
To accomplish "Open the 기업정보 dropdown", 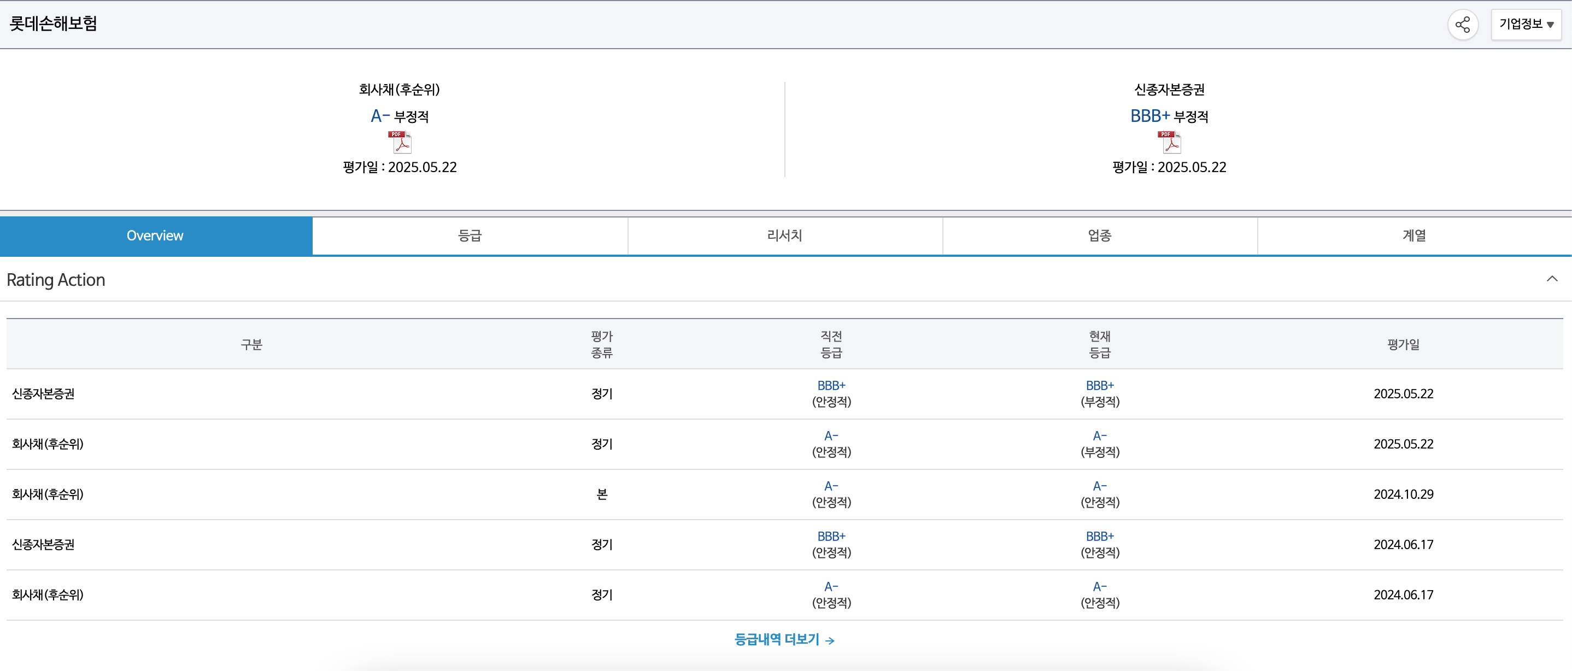I will pos(1526,25).
